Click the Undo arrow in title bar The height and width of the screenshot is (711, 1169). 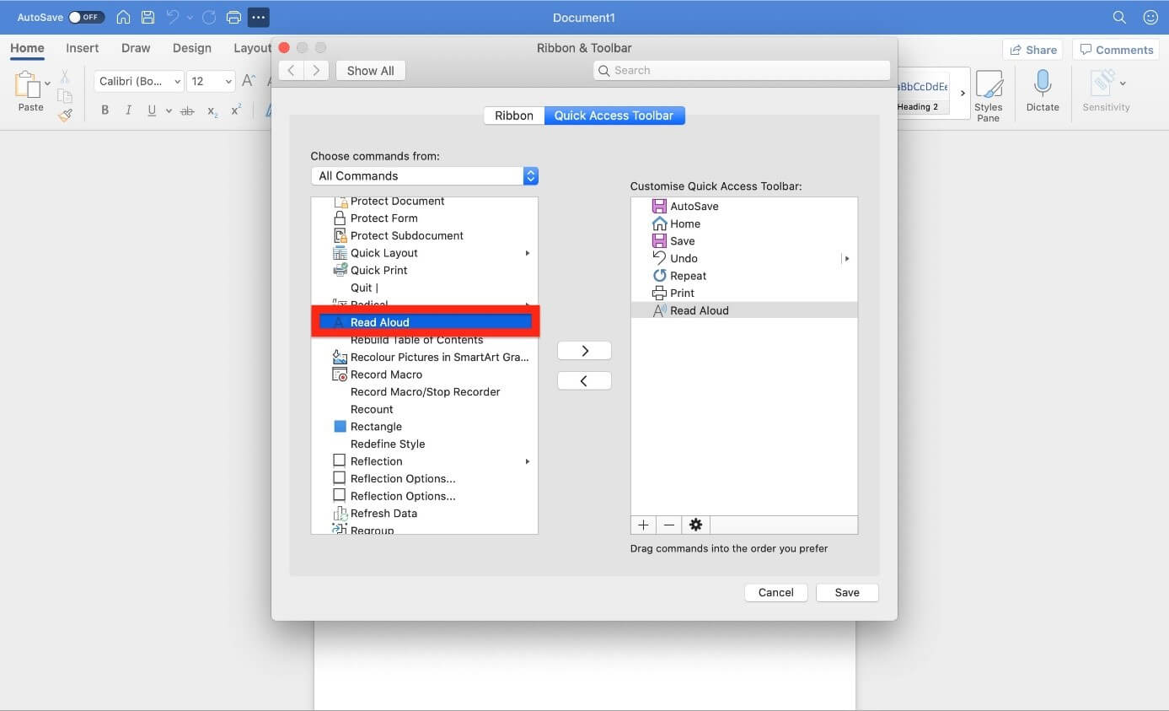click(173, 17)
